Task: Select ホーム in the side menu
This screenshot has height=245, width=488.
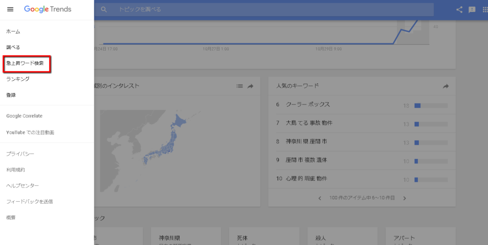Action: point(13,31)
